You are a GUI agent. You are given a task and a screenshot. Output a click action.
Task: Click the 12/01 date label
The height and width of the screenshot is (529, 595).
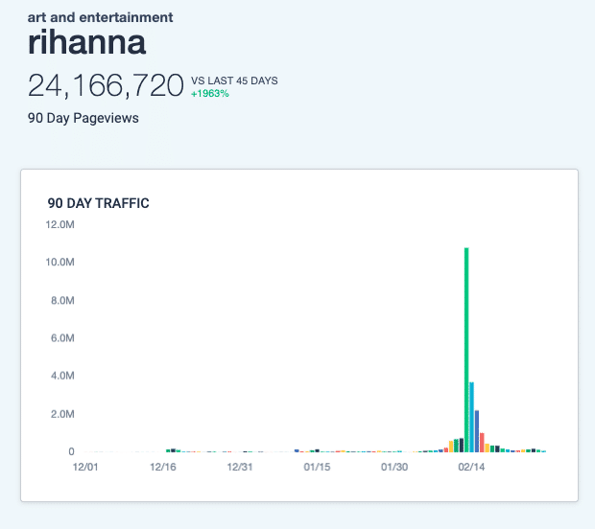click(x=85, y=467)
